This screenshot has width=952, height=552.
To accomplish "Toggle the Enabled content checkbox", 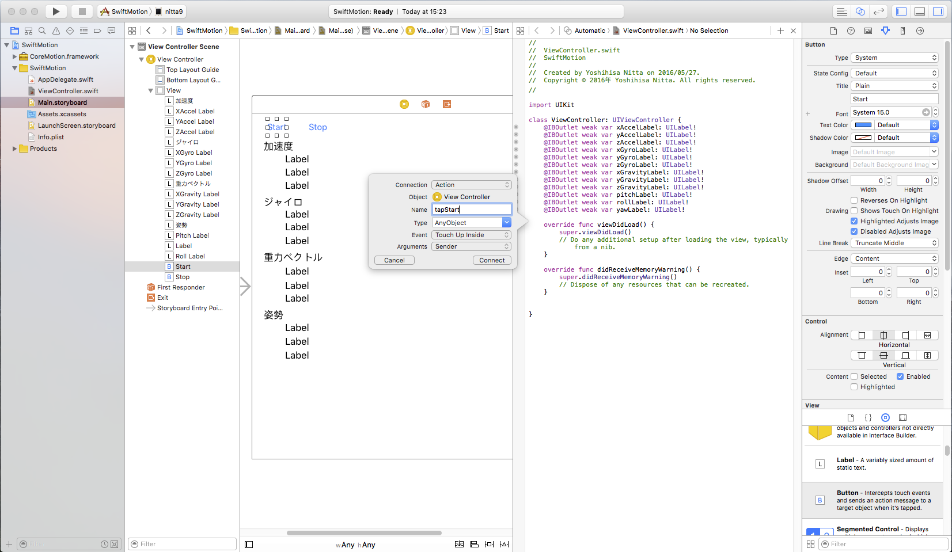I will 900,376.
